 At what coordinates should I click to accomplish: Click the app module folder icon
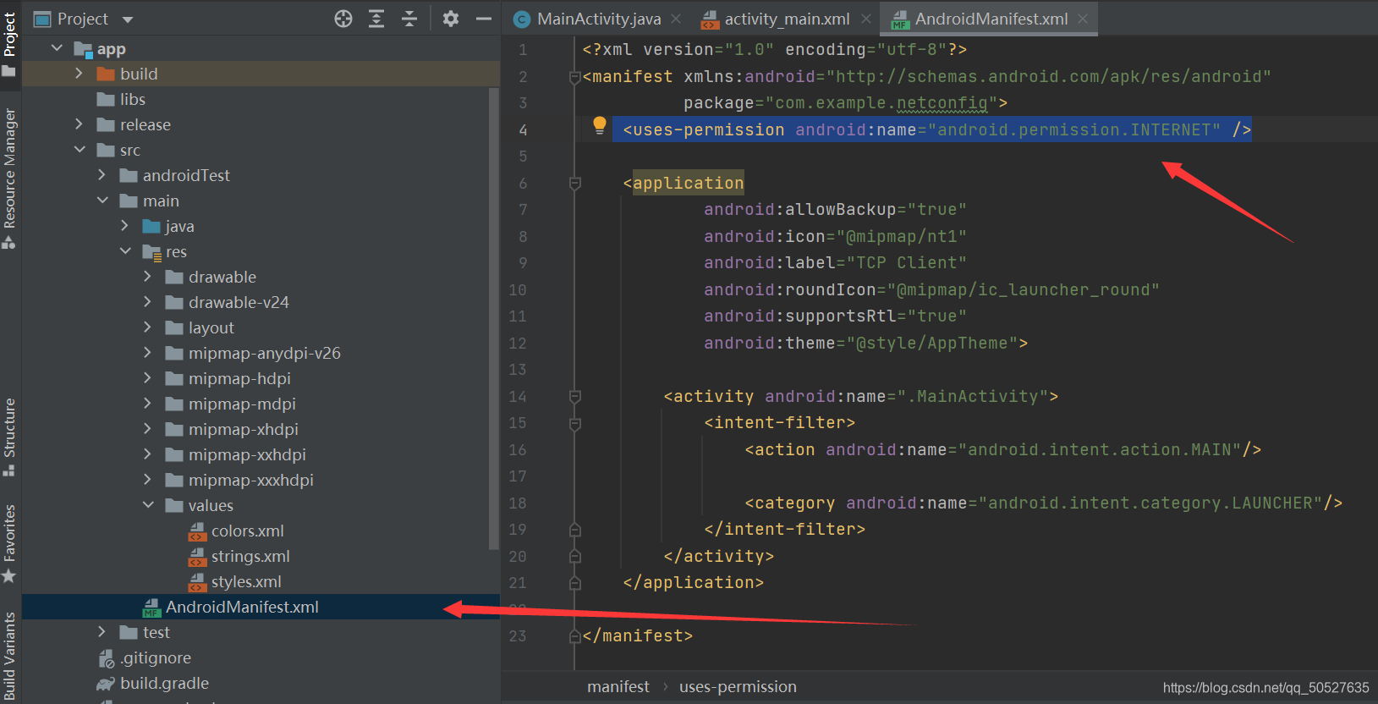click(x=82, y=49)
